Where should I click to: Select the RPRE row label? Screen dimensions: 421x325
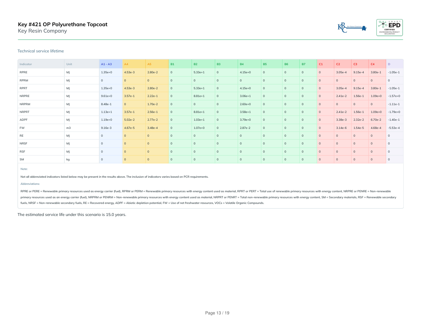23,72
